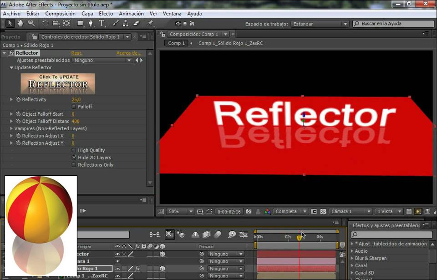This screenshot has height=280, width=437.
Task: Select the Zoom magnifier tool
Action: [31, 23]
